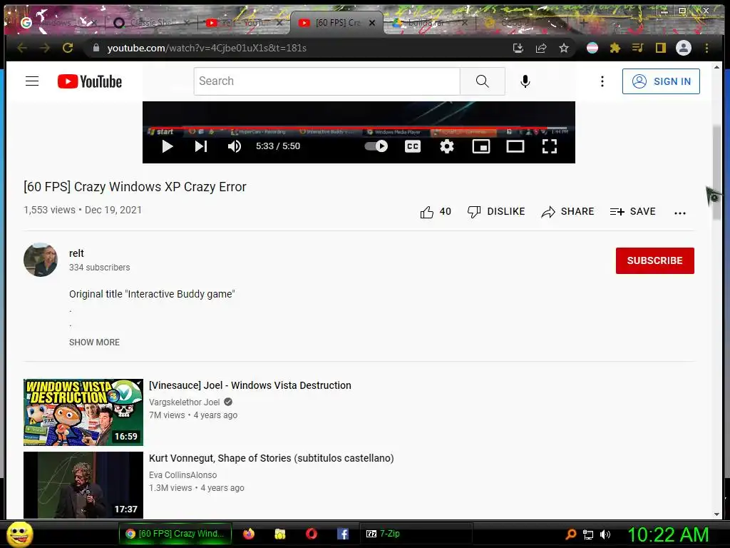Mute the video volume
Viewport: 730px width, 548px height.
(x=234, y=146)
